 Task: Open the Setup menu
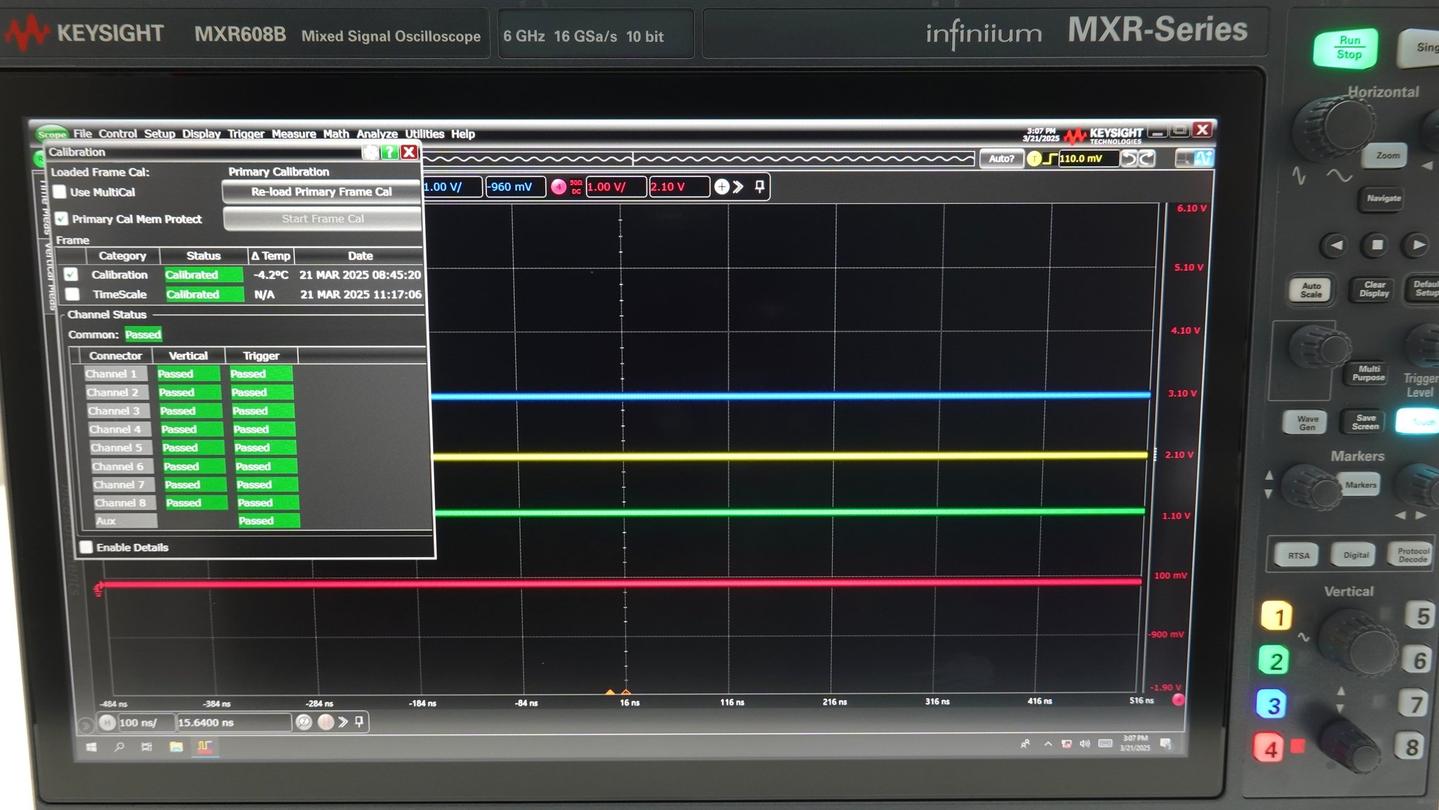(159, 133)
